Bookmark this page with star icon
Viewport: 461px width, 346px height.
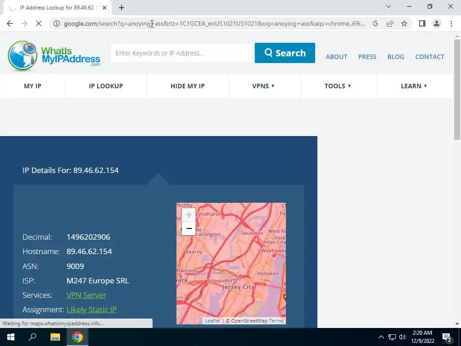pyautogui.click(x=404, y=23)
